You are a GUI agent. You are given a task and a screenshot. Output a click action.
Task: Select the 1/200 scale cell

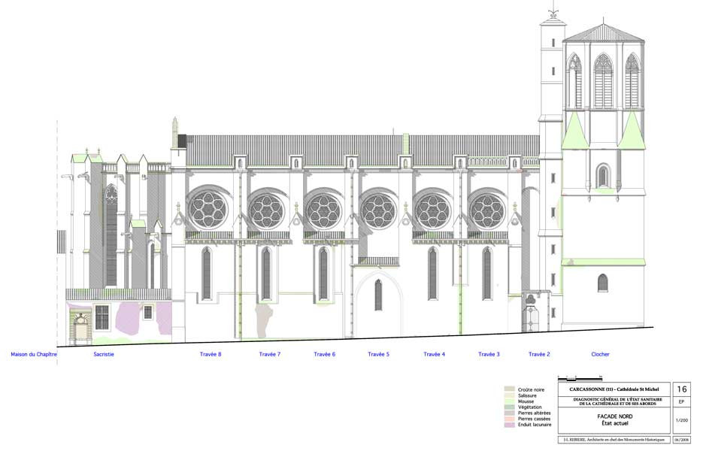[x=682, y=421]
